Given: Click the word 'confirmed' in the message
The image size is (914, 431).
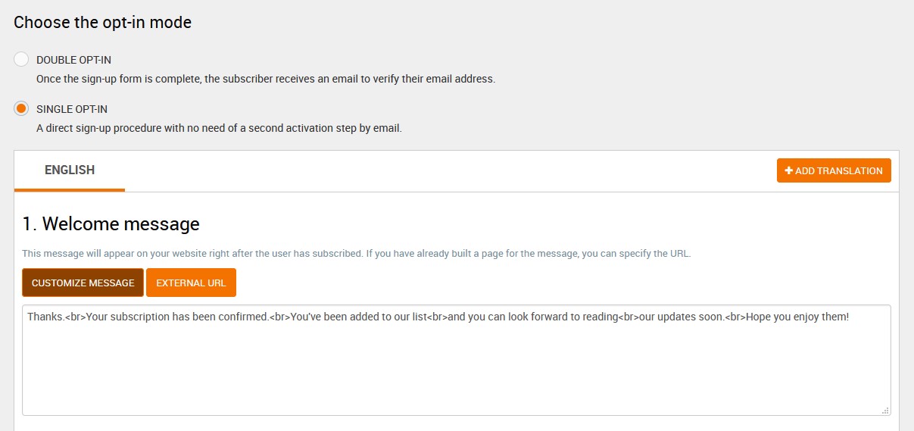Looking at the screenshot, I should [x=243, y=317].
